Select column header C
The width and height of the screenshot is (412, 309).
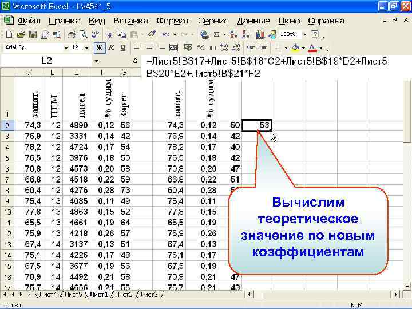point(29,72)
